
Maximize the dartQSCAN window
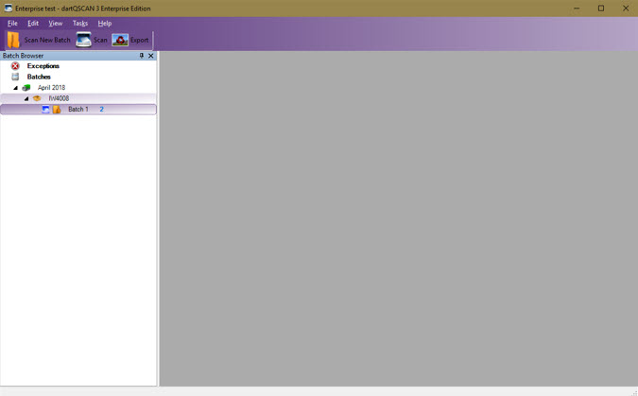pyautogui.click(x=601, y=9)
